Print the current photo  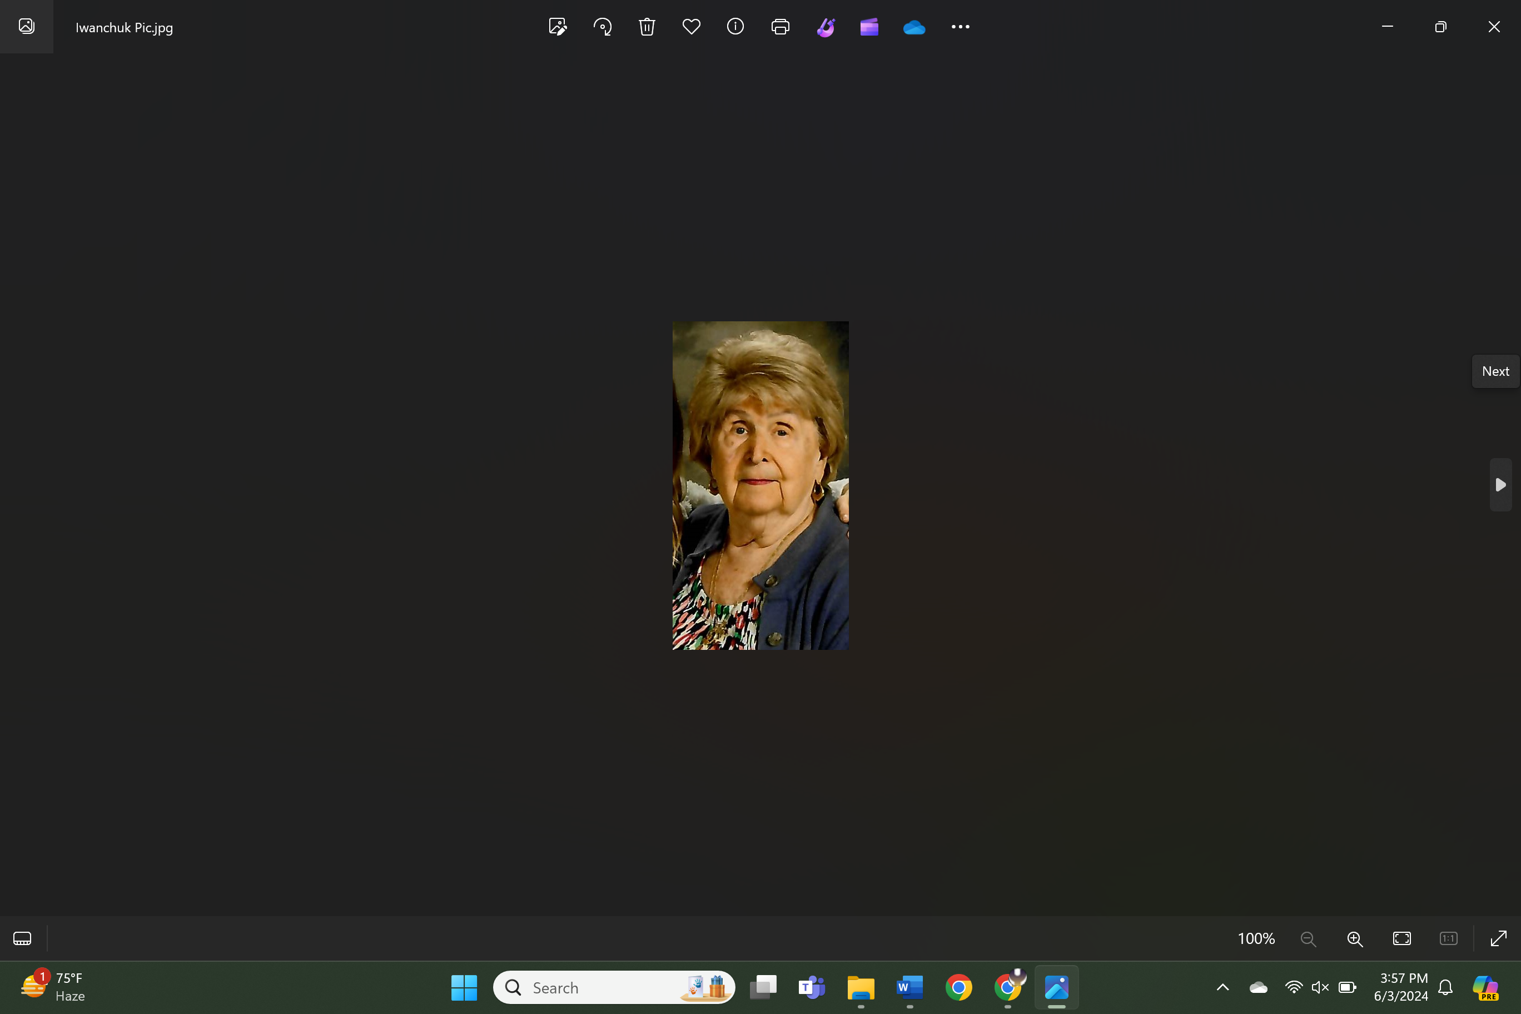780,27
